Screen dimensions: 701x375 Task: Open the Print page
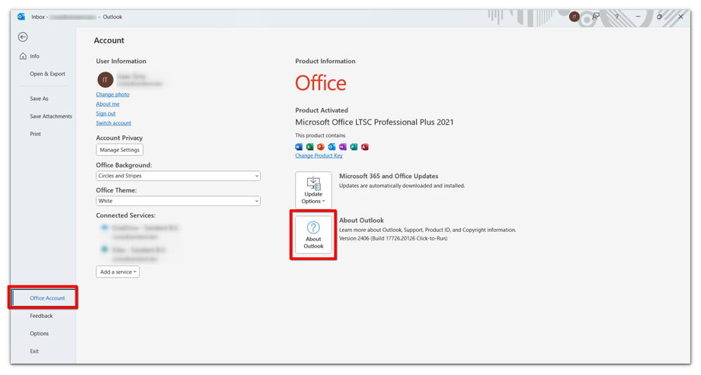click(35, 134)
